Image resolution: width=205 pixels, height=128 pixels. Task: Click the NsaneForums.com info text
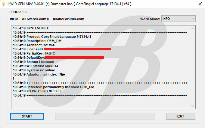coord(69,19)
